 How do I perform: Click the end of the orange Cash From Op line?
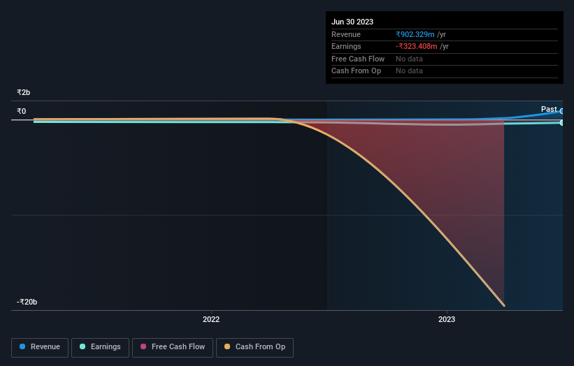[504, 305]
